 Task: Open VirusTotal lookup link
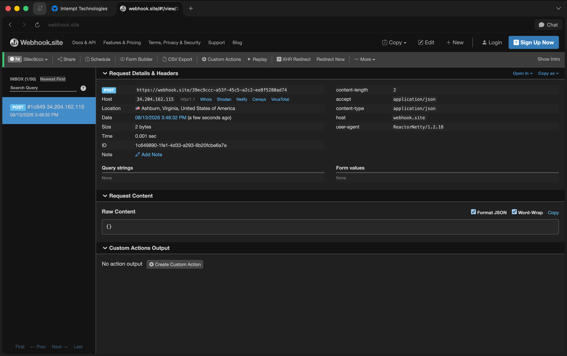[x=280, y=99]
